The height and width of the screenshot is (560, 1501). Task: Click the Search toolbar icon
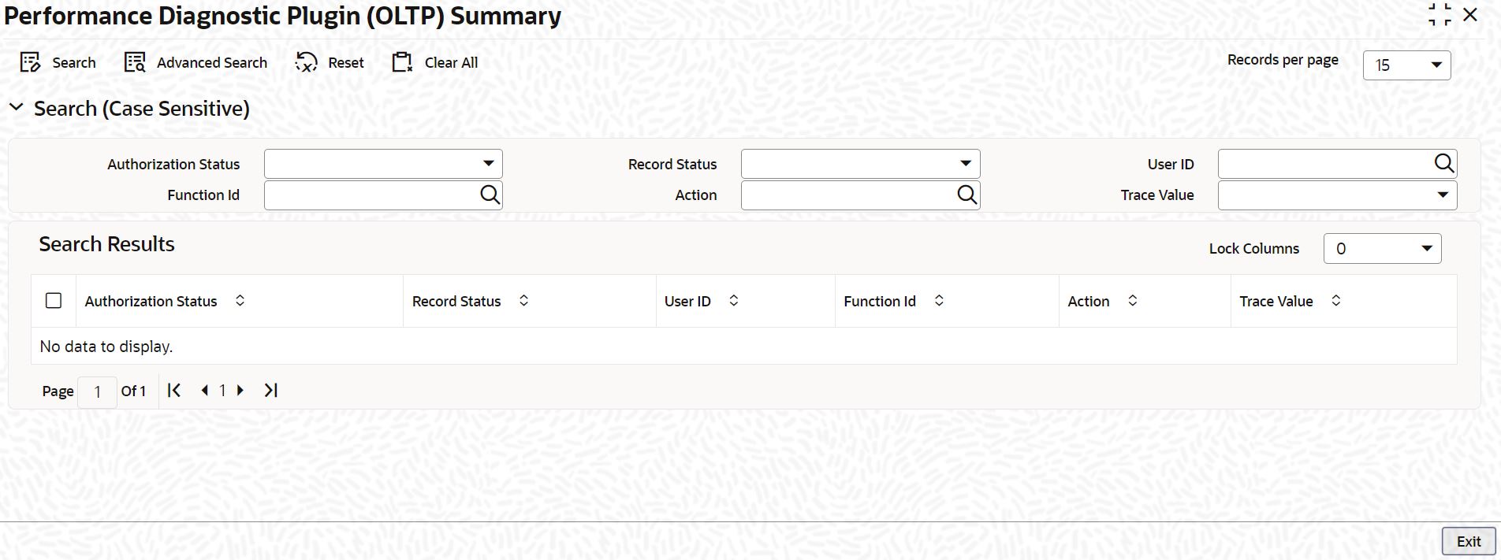point(30,63)
